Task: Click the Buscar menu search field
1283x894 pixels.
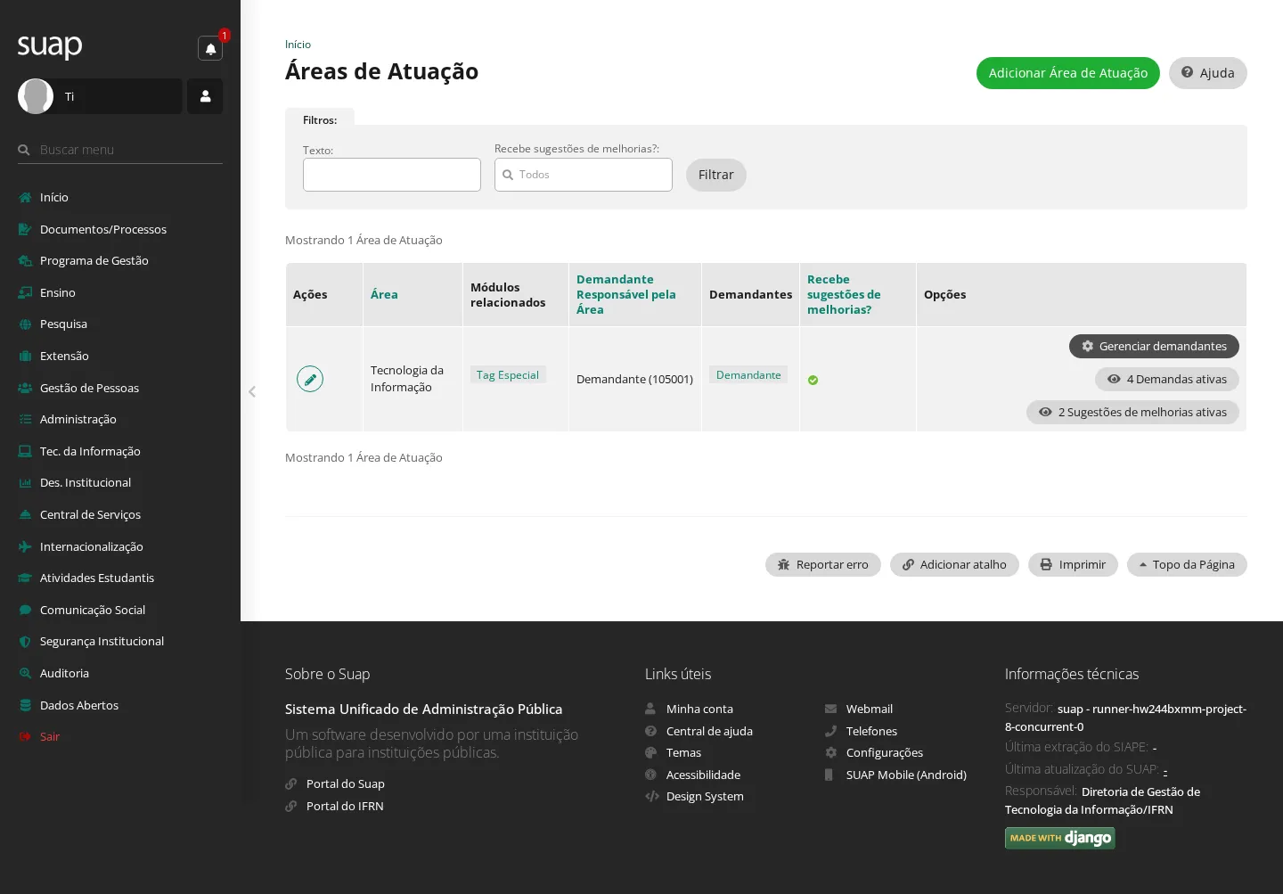Action: pyautogui.click(x=120, y=150)
